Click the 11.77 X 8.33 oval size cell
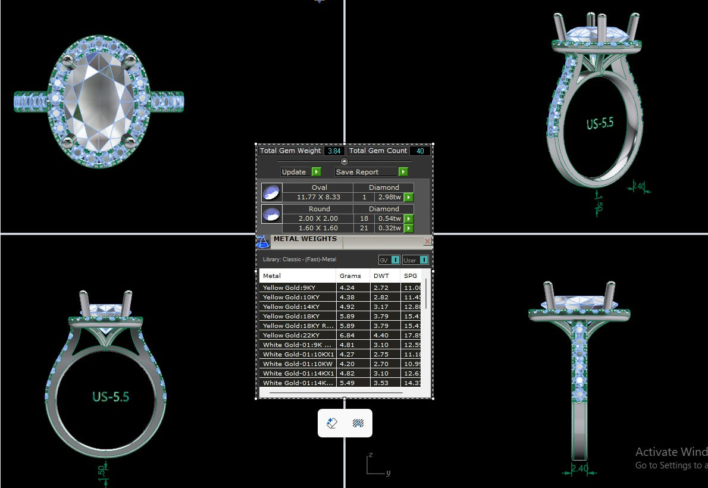 318,197
